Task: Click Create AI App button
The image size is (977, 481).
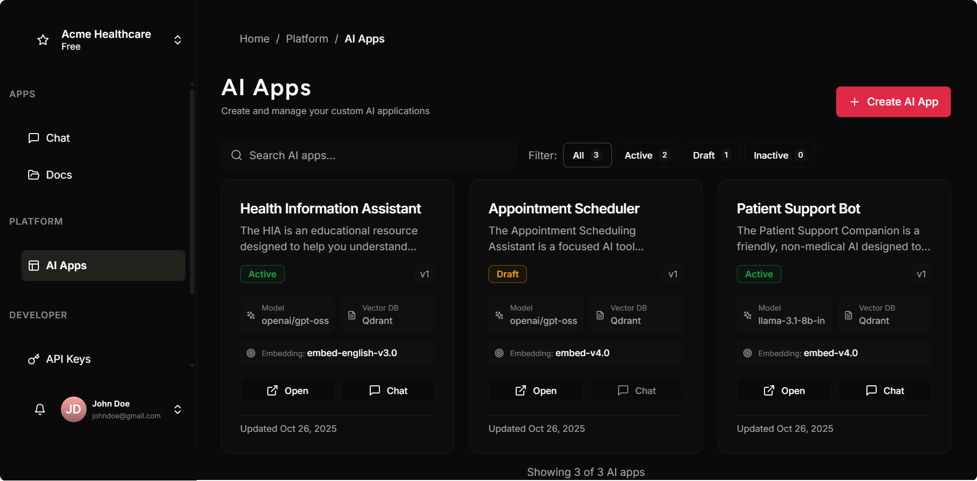Action: 893,102
